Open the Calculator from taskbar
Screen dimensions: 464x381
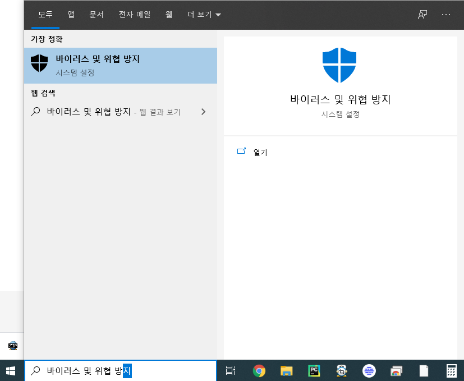[452, 371]
